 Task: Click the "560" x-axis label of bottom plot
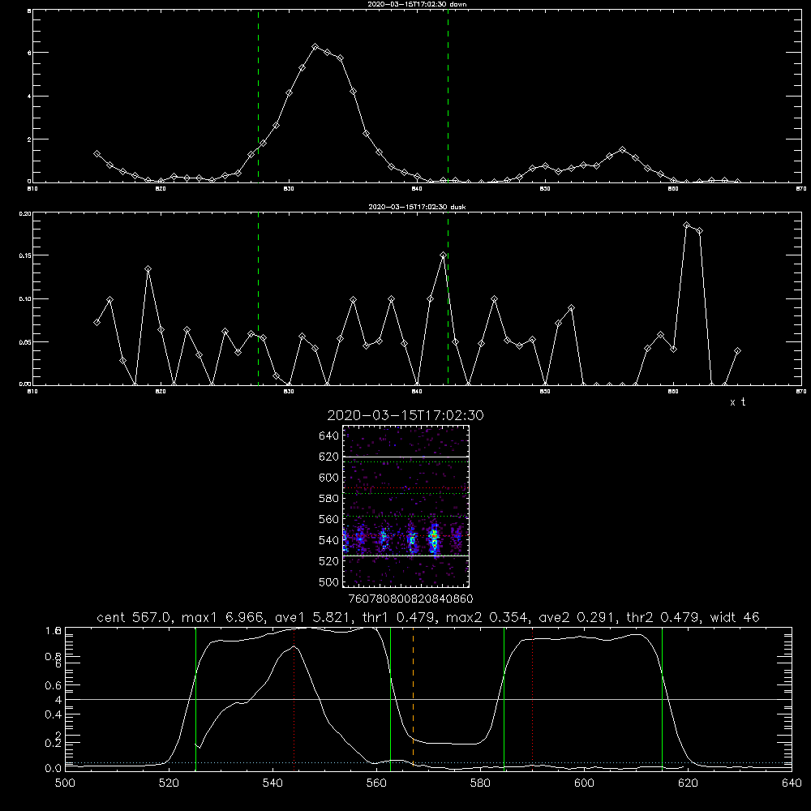coord(376,783)
